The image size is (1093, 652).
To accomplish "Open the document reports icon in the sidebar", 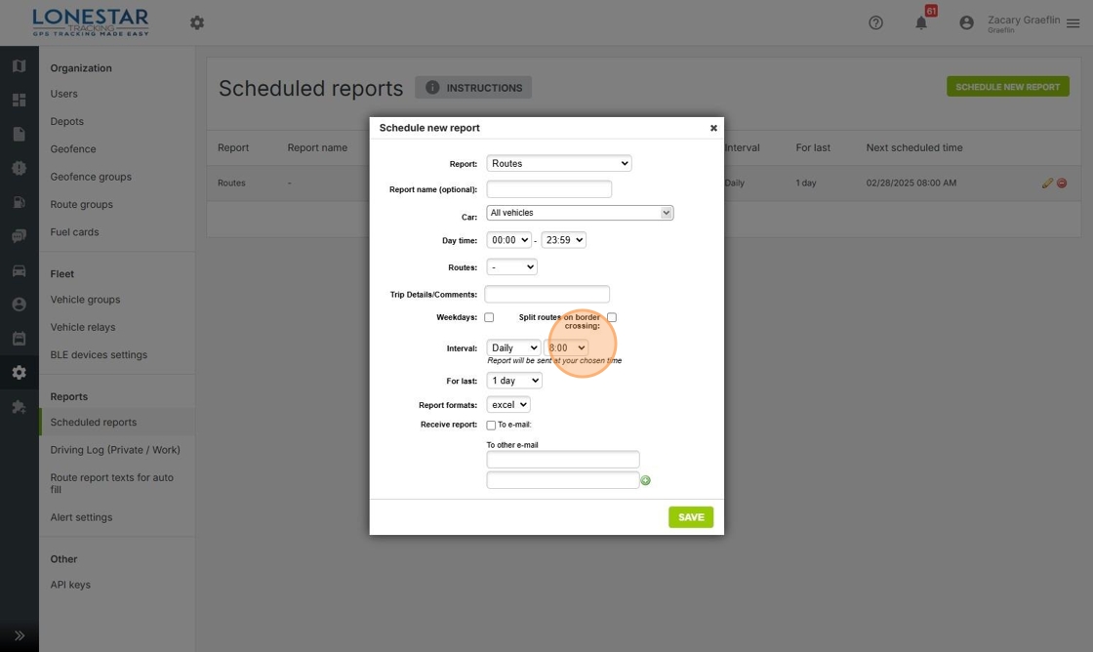I will coord(19,134).
